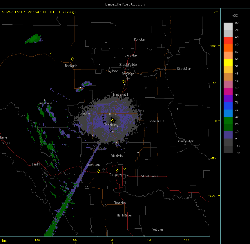Click the Lake Louise label
This screenshot has height=244, width=250.
coord(5,140)
